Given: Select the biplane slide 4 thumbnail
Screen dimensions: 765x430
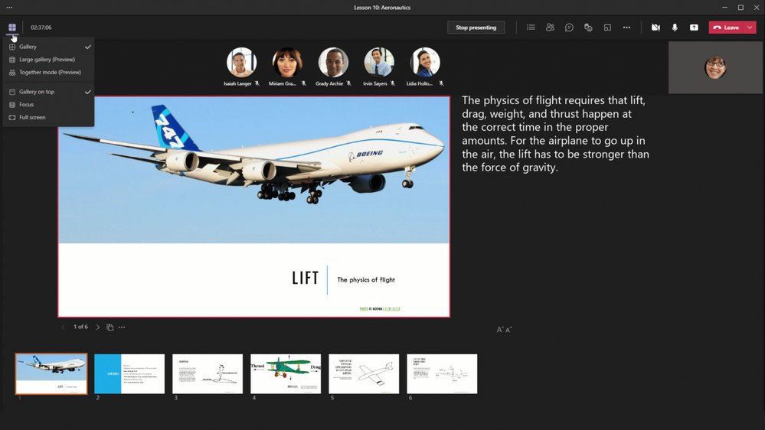Looking at the screenshot, I should pos(286,374).
